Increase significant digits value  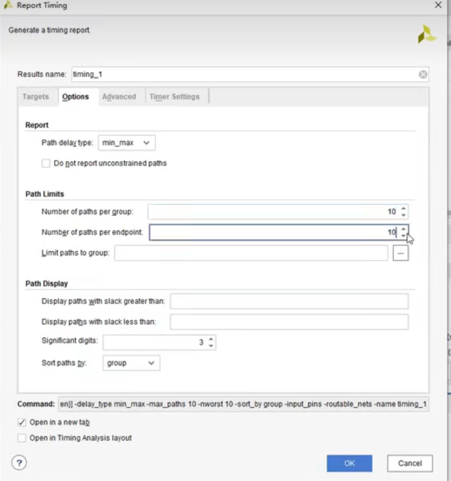coord(211,339)
